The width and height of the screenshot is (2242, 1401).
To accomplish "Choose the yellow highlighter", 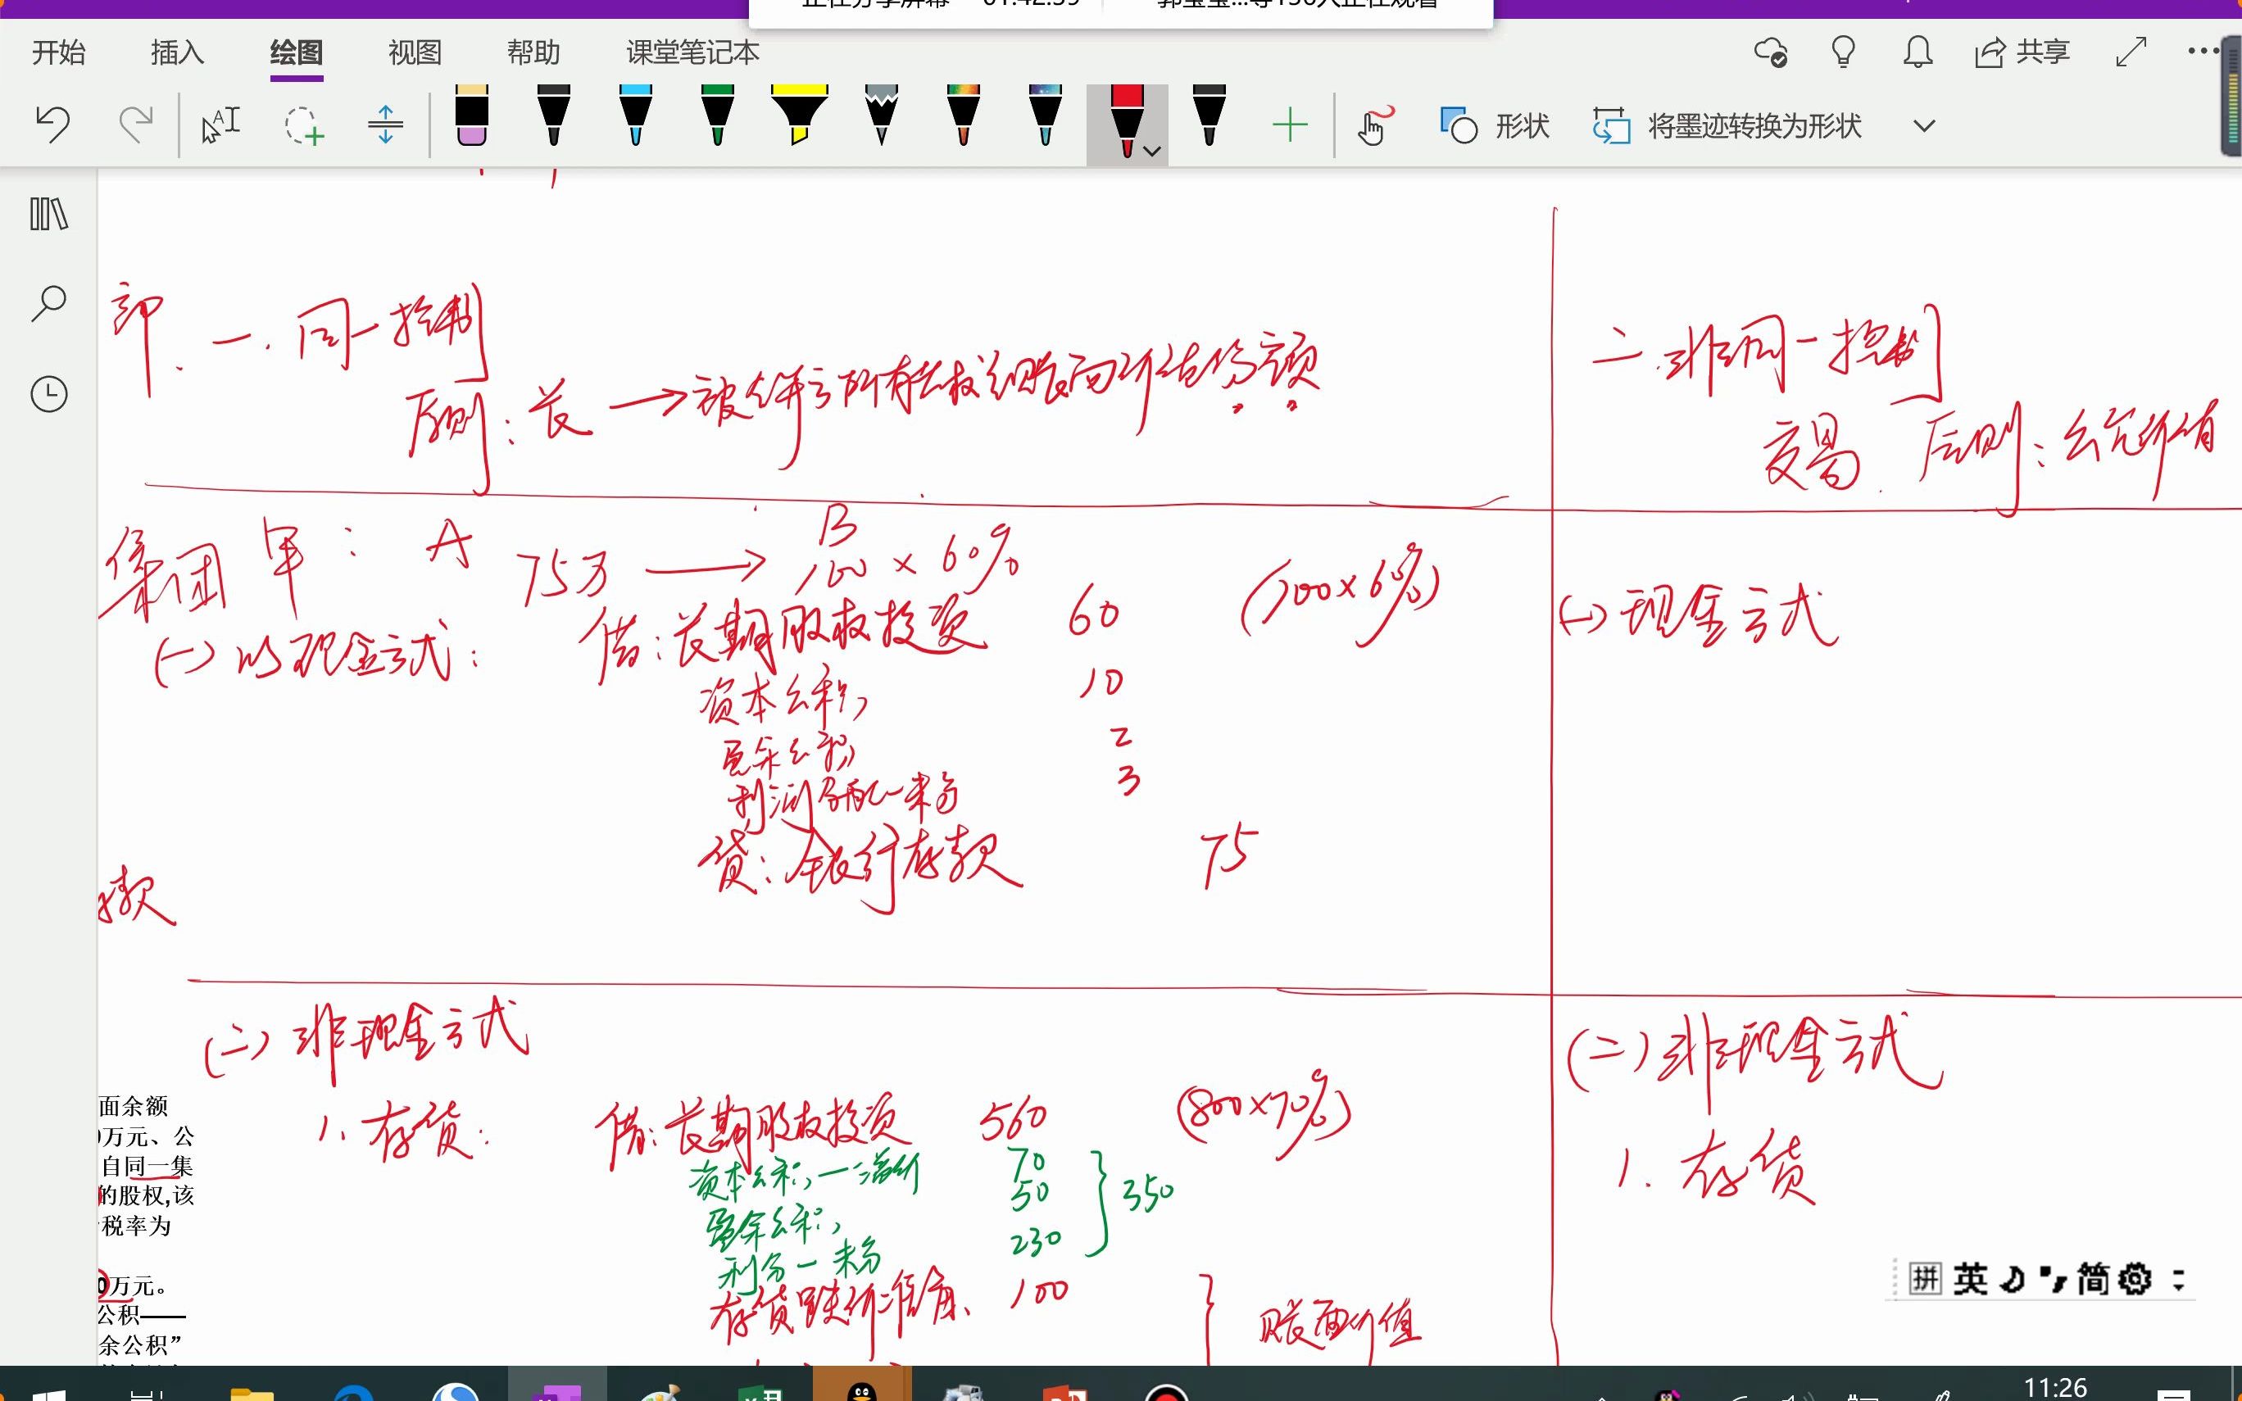I will (799, 116).
